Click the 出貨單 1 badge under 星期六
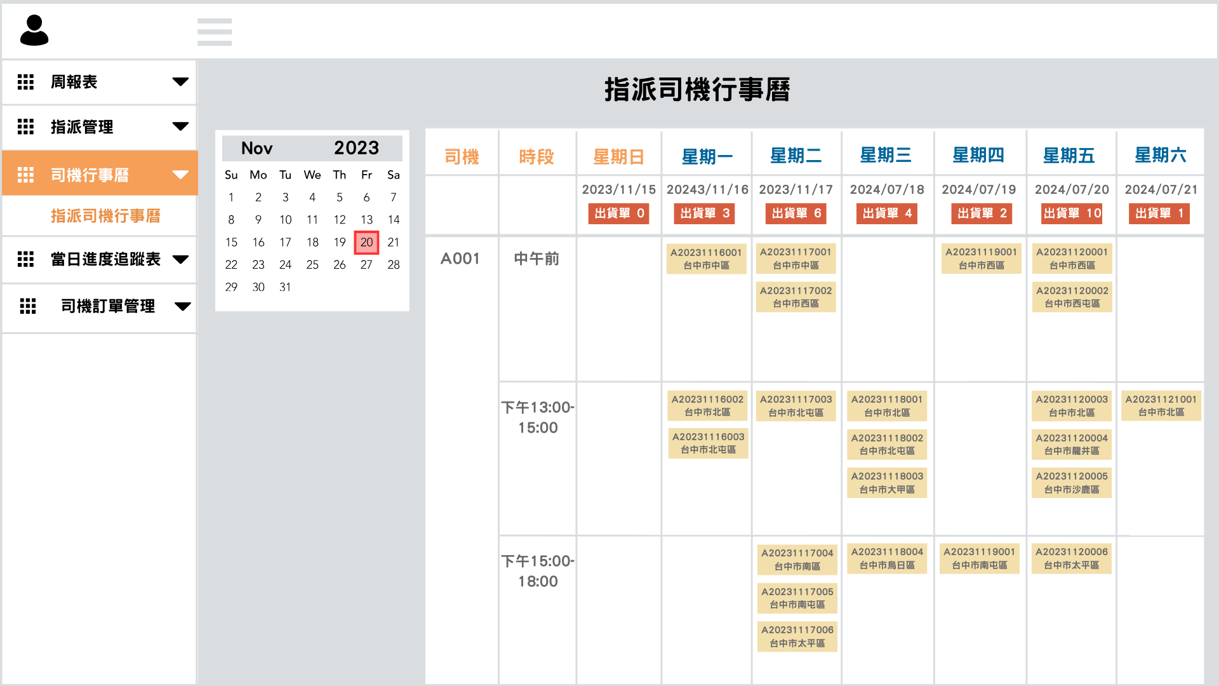 1159,213
